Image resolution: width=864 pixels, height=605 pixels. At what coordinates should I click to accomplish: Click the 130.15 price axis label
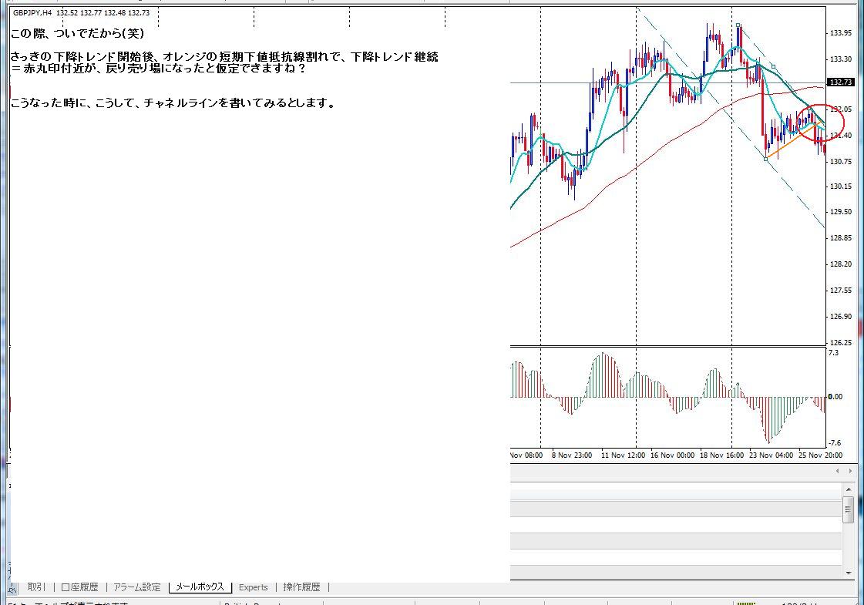841,187
